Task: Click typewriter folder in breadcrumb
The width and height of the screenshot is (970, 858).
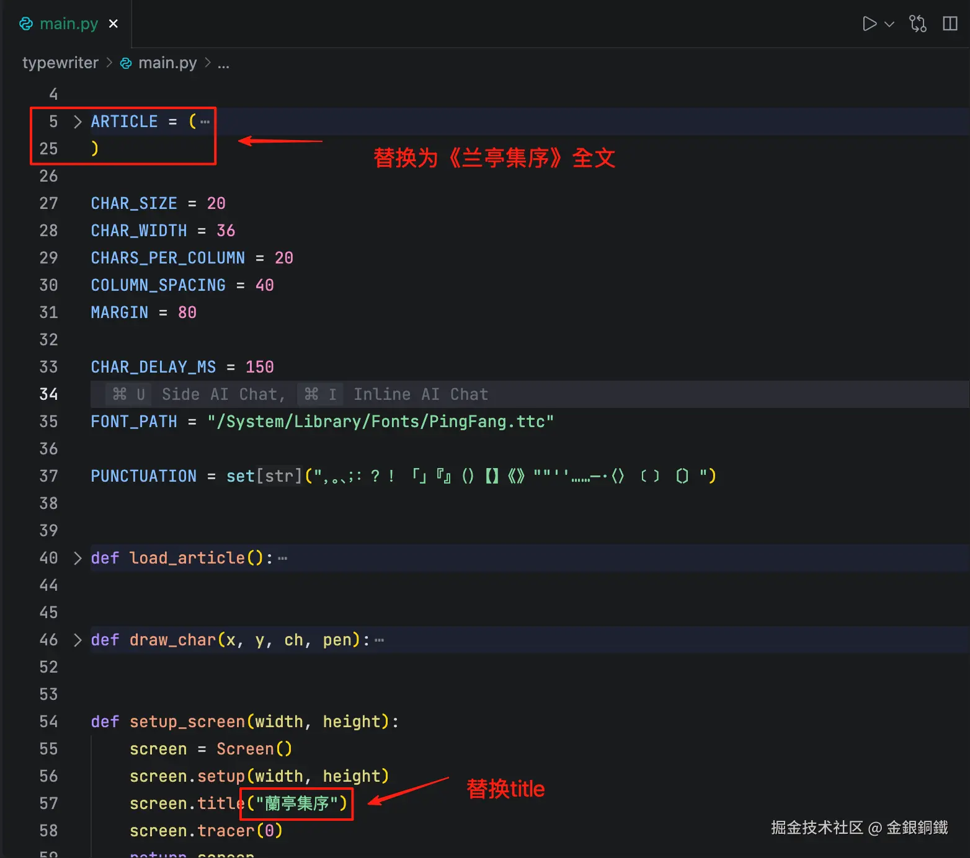Action: click(60, 63)
